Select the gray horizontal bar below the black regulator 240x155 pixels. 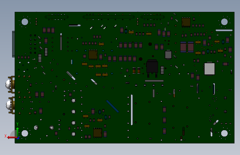pos(154,81)
